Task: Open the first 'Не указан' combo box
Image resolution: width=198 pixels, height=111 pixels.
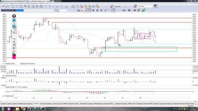Action: click(120, 6)
